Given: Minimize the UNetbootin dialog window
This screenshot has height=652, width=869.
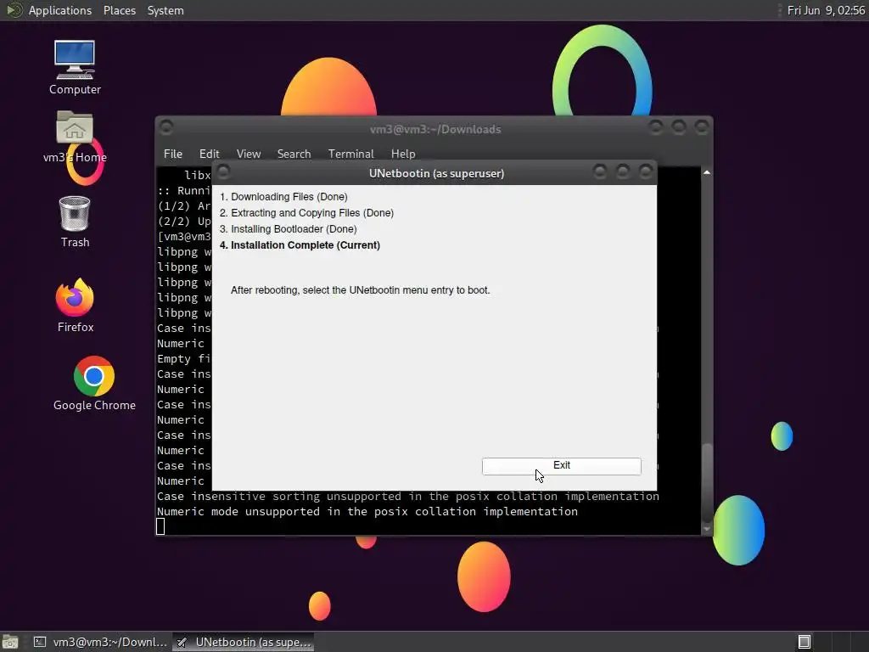Looking at the screenshot, I should [600, 171].
